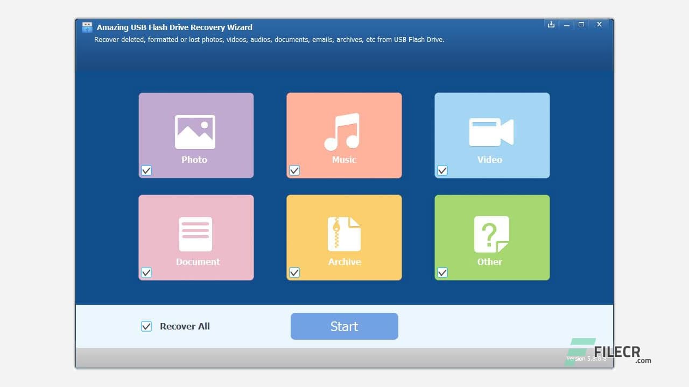Toggle the Archive category checkbox
This screenshot has width=689, height=387.
click(294, 273)
